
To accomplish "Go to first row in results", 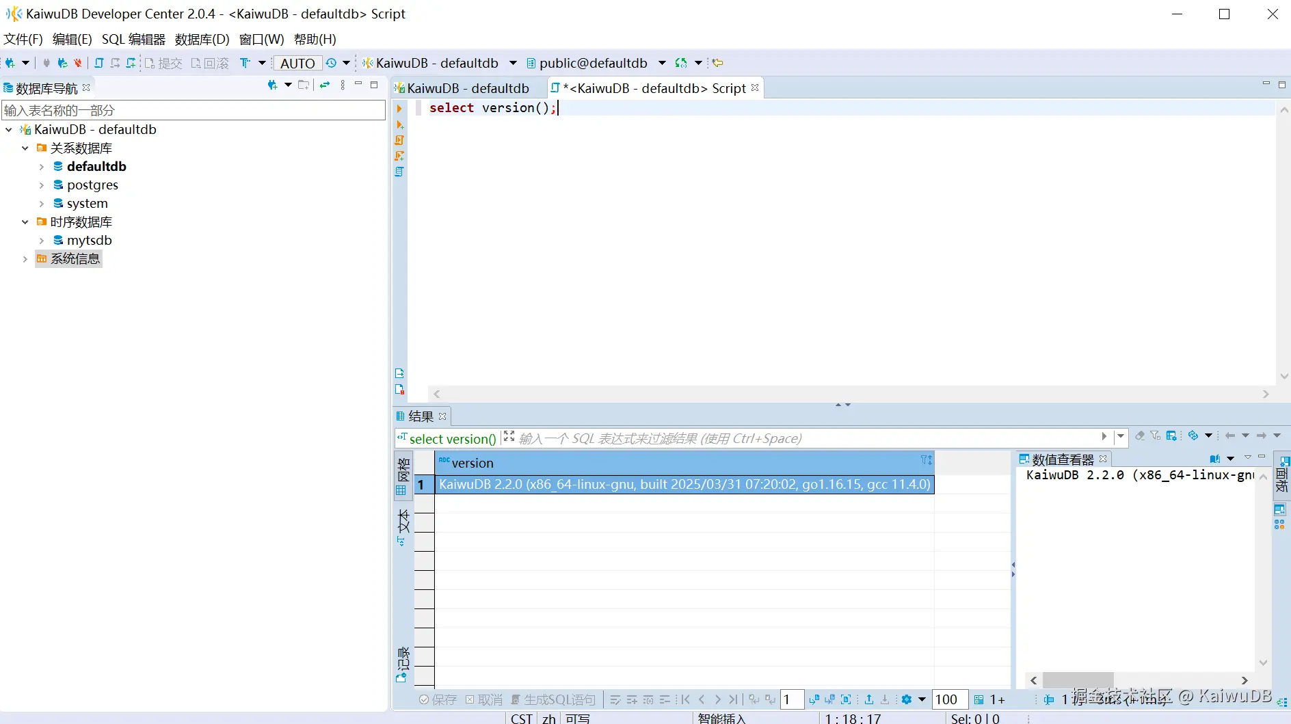I will coord(685,699).
